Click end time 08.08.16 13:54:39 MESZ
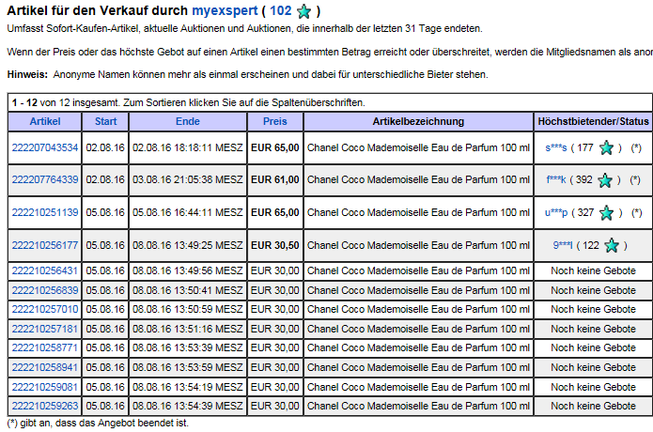Viewport: 653px width, 432px height. (x=188, y=407)
